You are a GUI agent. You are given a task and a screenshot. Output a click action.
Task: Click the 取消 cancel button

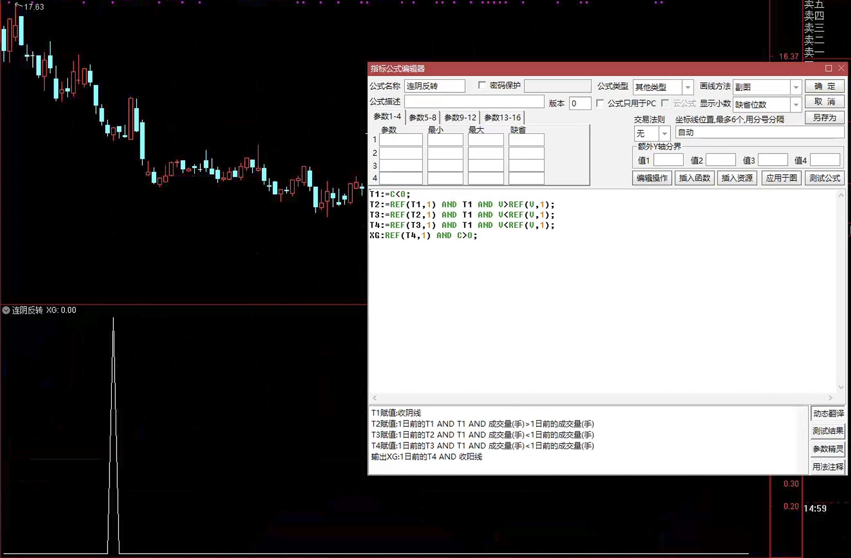824,102
